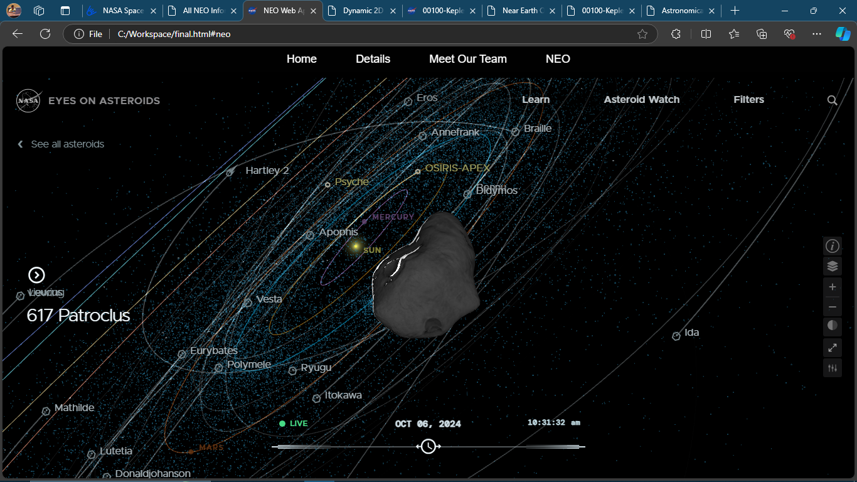The width and height of the screenshot is (857, 482).
Task: Add page to favorites star
Action: tap(642, 34)
